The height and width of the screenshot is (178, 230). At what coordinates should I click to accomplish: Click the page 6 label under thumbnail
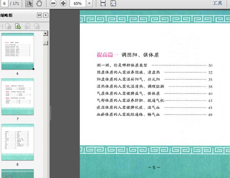[18, 73]
